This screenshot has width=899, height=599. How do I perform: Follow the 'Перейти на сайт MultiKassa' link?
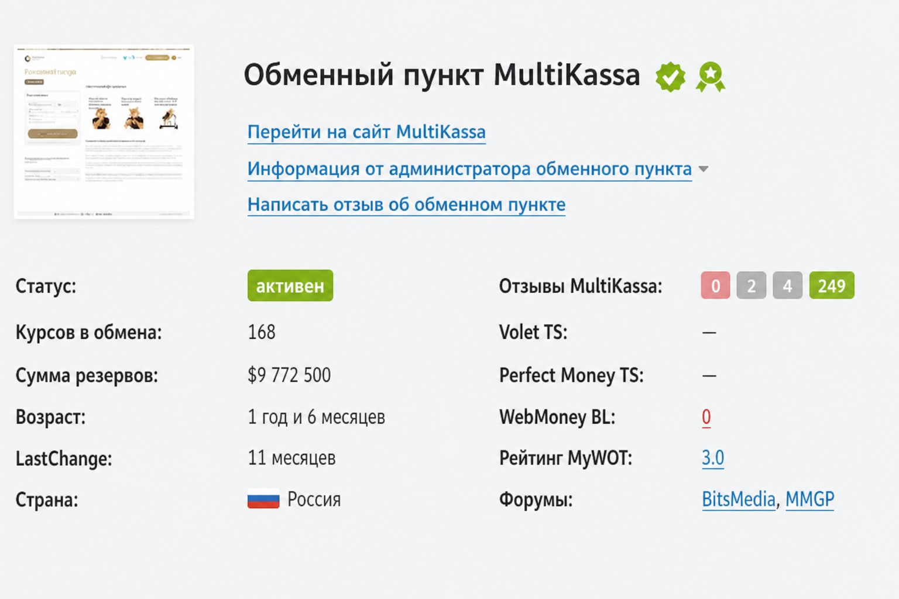click(x=366, y=132)
